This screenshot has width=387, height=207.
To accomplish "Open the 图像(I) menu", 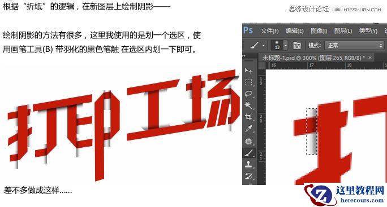I will [319, 31].
